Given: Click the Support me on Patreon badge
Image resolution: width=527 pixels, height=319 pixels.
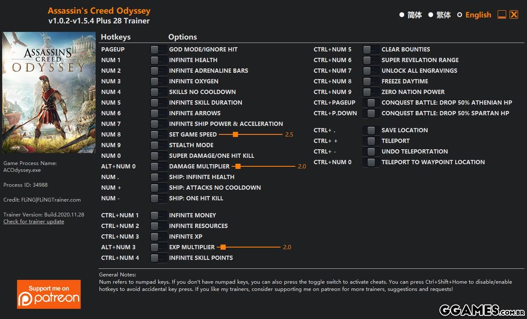Looking at the screenshot, I should [49, 294].
